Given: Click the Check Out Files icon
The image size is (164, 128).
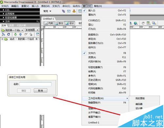Looking at the screenshot, I should pos(26,35).
